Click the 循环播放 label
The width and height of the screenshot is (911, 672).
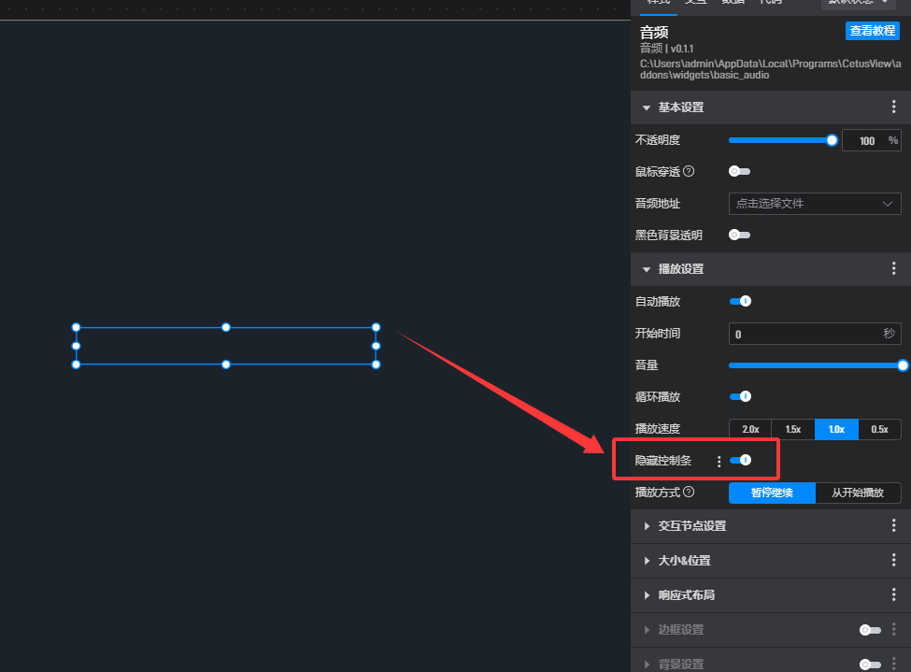[658, 396]
